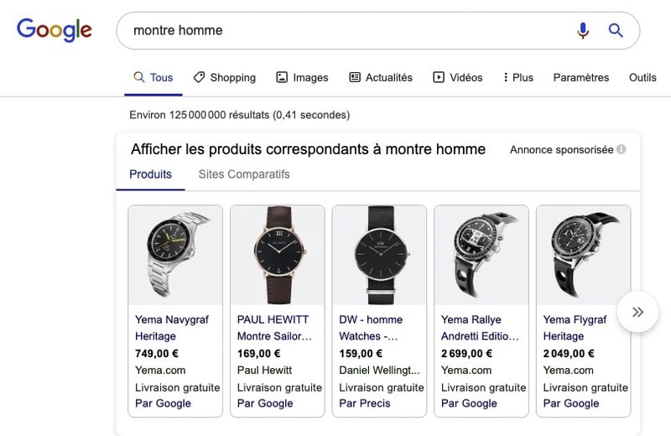This screenshot has width=671, height=436.
Task: Click the blue search magnifier icon
Action: (616, 31)
